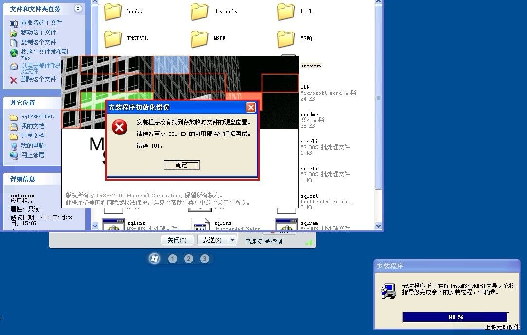
Task: Click the red X delete file icon
Action: click(14, 80)
